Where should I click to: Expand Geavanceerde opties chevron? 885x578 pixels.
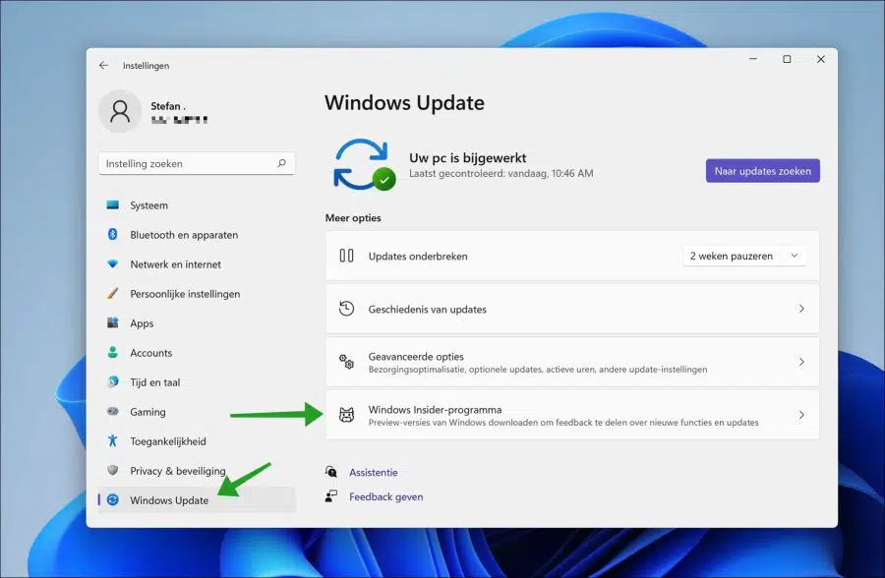pyautogui.click(x=801, y=362)
